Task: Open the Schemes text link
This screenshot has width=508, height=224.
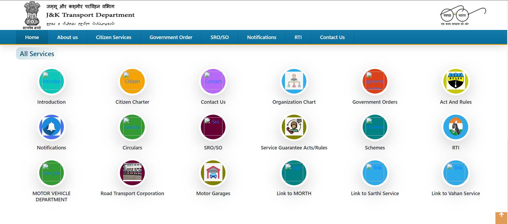Action: coord(375,148)
